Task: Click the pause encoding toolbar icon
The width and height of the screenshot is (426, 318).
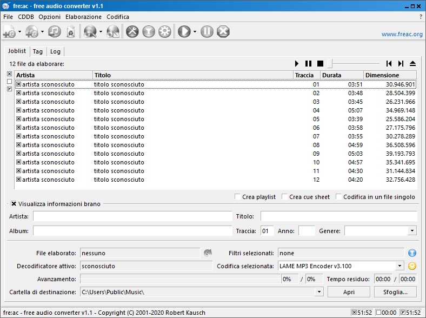Action: point(207,32)
